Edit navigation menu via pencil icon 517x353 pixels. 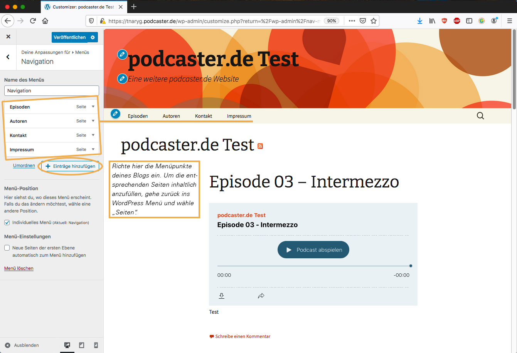115,114
